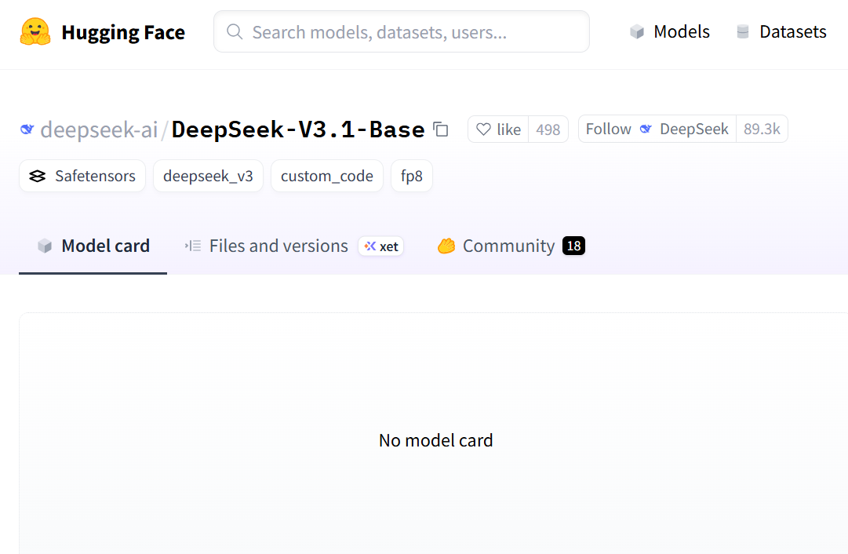The height and width of the screenshot is (554, 848).
Task: Click the Model card cube icon
Action: pos(45,246)
